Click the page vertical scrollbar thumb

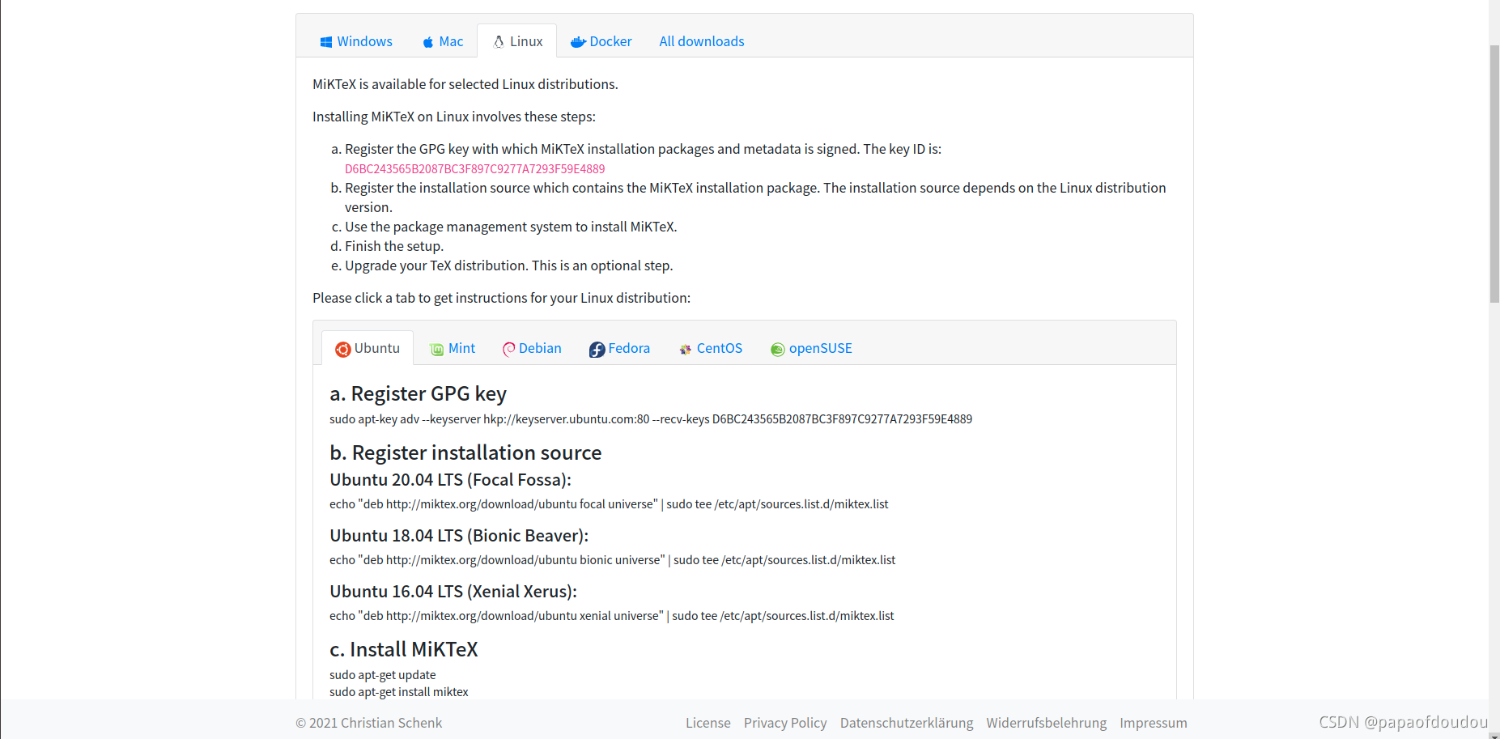pos(1494,173)
